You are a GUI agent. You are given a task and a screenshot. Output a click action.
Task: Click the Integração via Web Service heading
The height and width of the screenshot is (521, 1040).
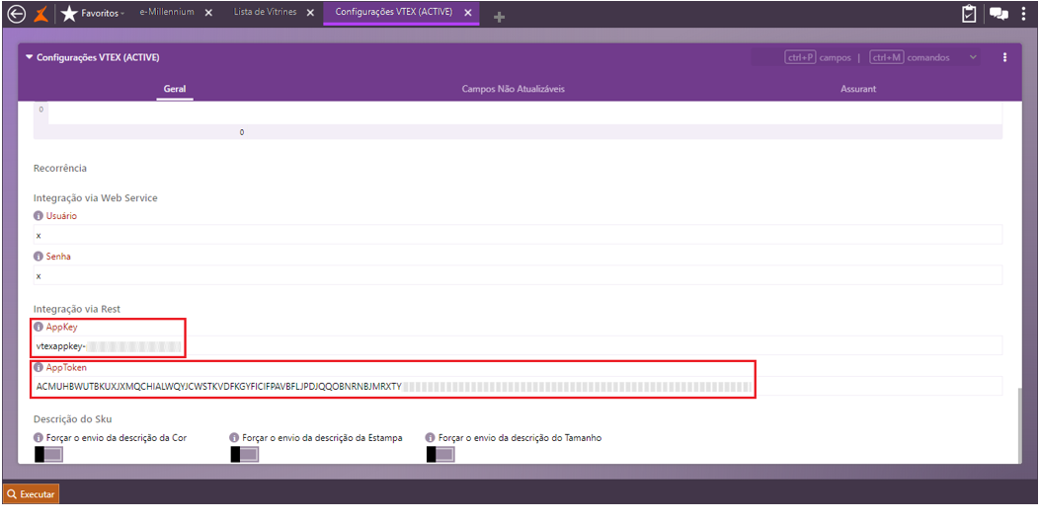(95, 197)
